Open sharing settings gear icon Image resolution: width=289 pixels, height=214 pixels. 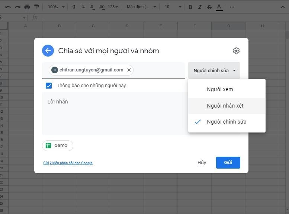(236, 51)
